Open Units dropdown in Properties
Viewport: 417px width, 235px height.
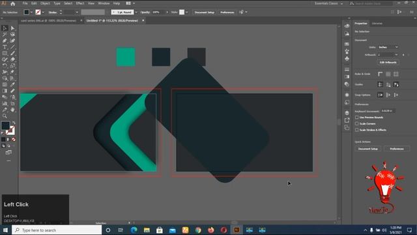388,47
